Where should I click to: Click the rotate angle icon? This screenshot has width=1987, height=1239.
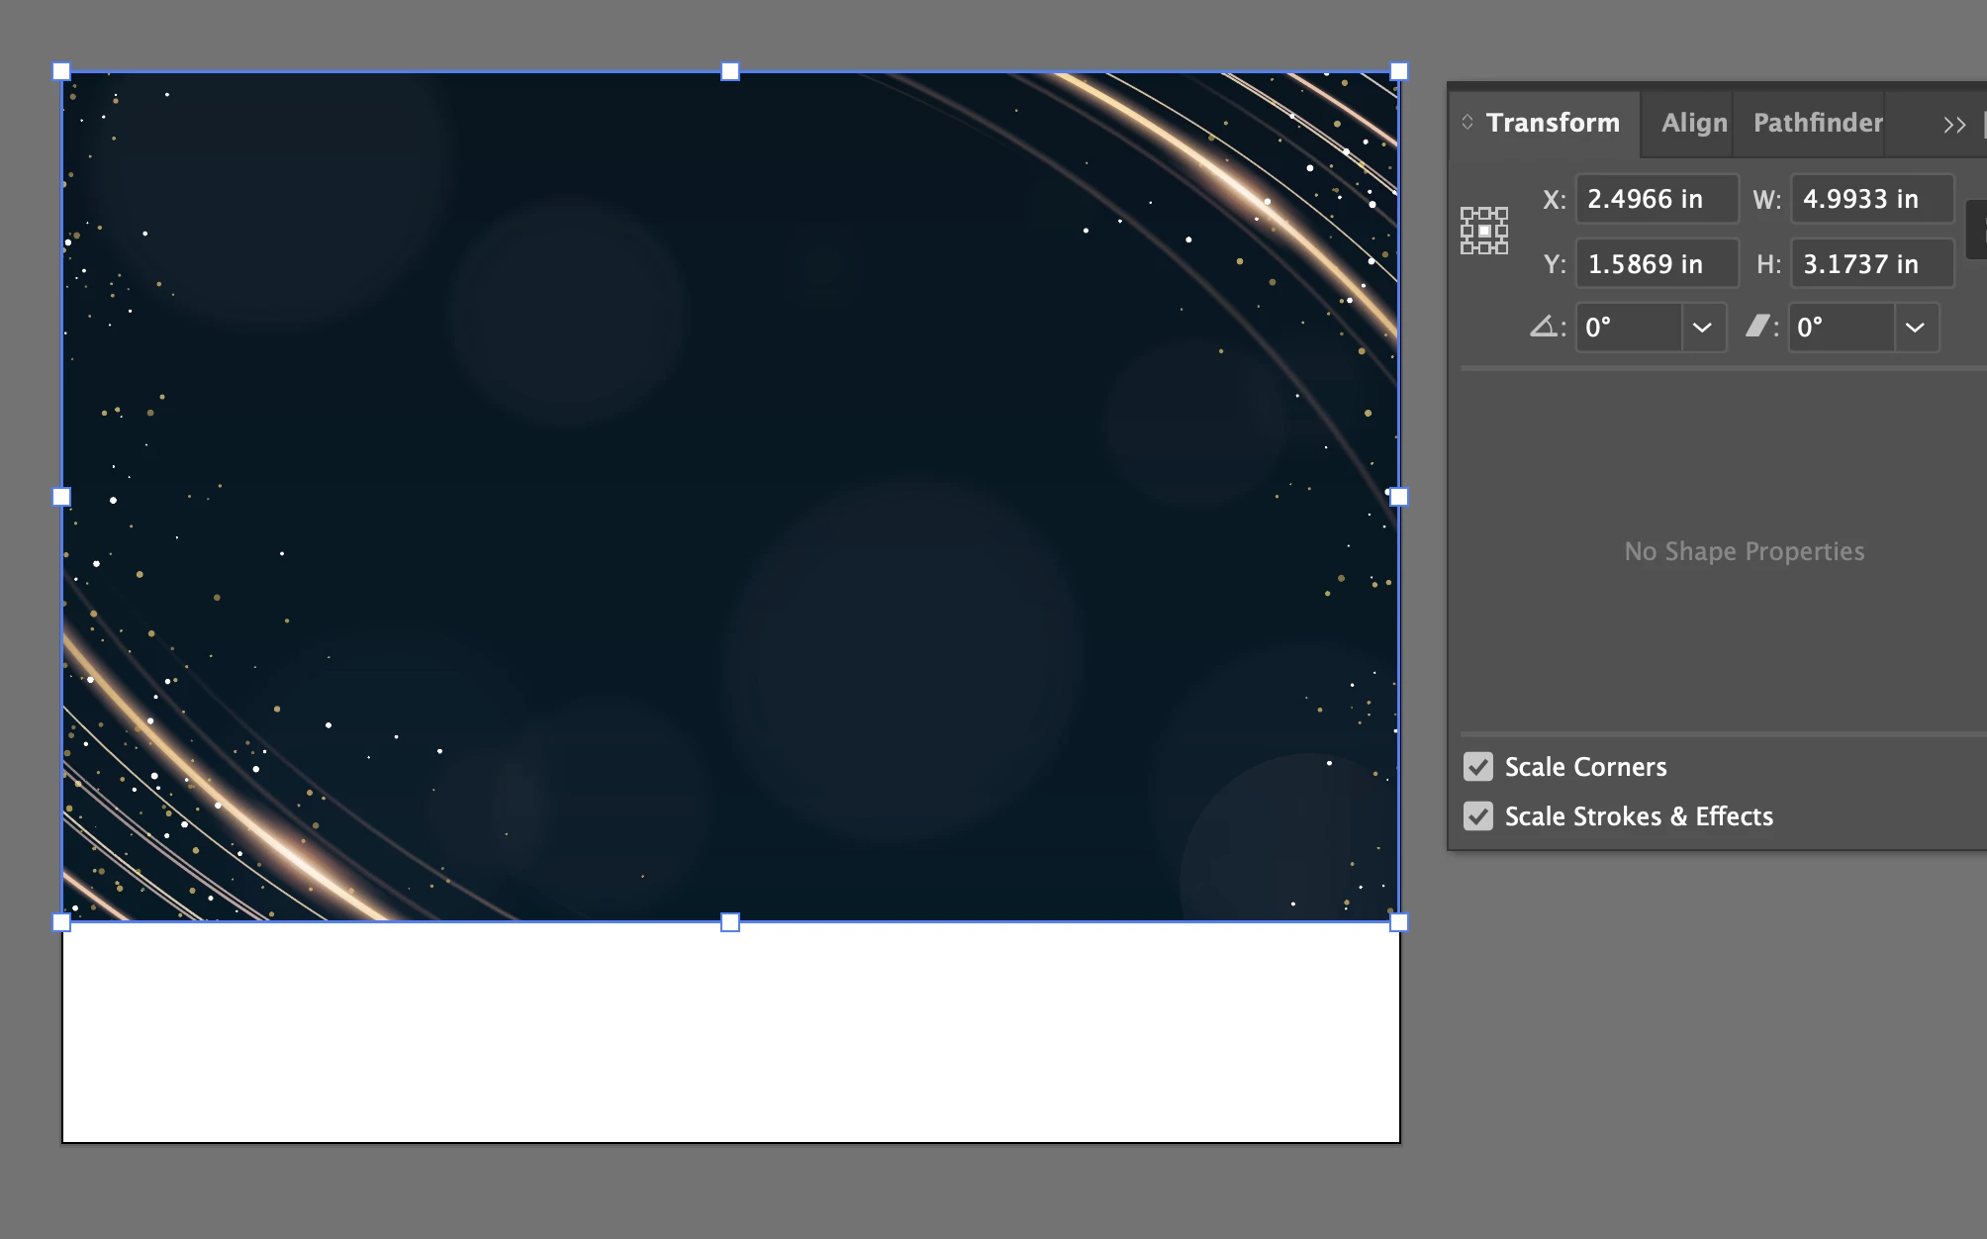(x=1544, y=327)
